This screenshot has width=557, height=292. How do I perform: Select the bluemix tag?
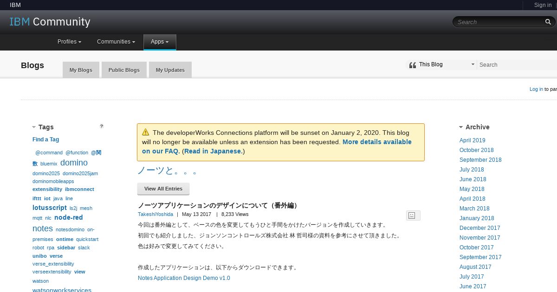tap(49, 164)
